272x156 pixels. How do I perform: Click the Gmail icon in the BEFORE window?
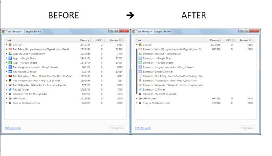10,49
